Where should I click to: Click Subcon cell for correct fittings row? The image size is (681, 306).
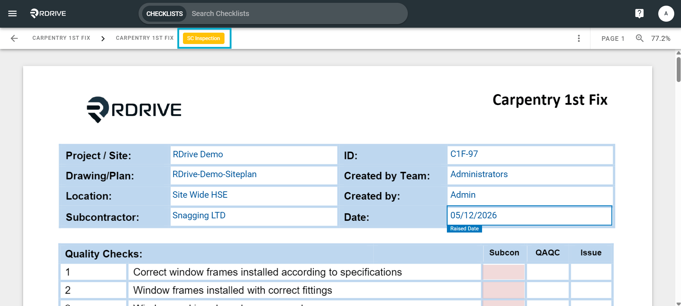point(504,290)
